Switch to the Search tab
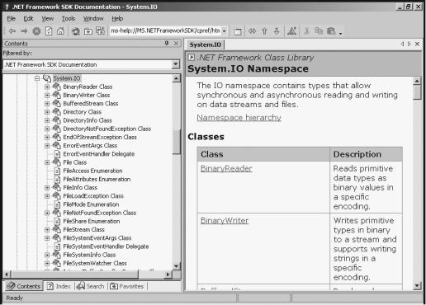The width and height of the screenshot is (426, 305). point(91,286)
